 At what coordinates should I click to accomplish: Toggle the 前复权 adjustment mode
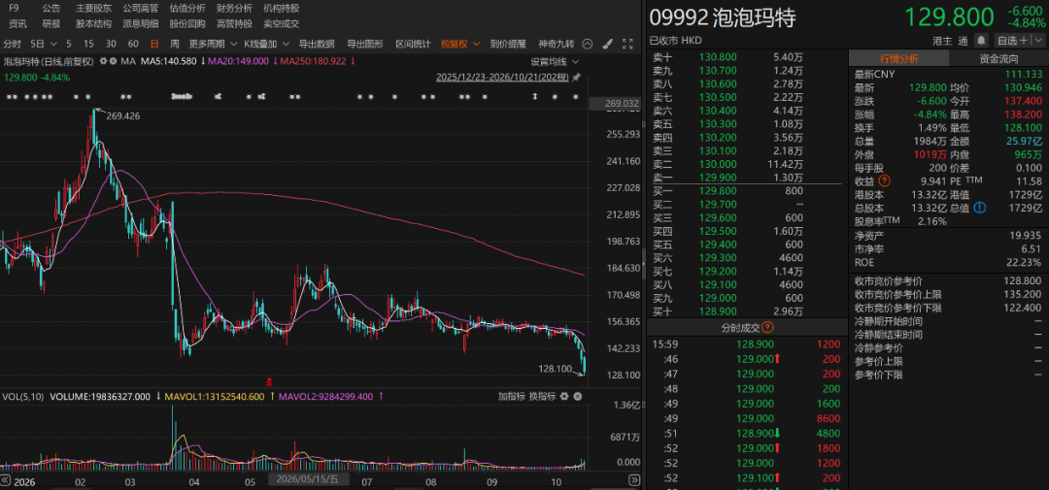[x=455, y=44]
